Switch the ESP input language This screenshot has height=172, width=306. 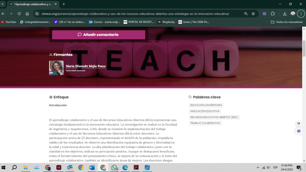pyautogui.click(x=275, y=168)
